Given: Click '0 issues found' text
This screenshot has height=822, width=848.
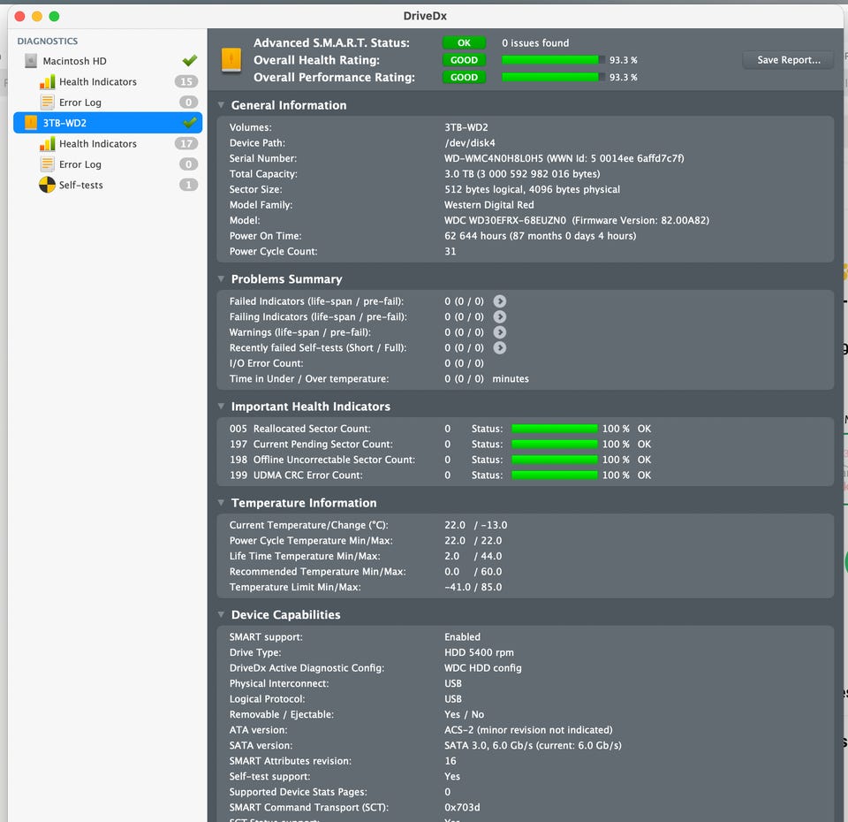Looking at the screenshot, I should (535, 42).
